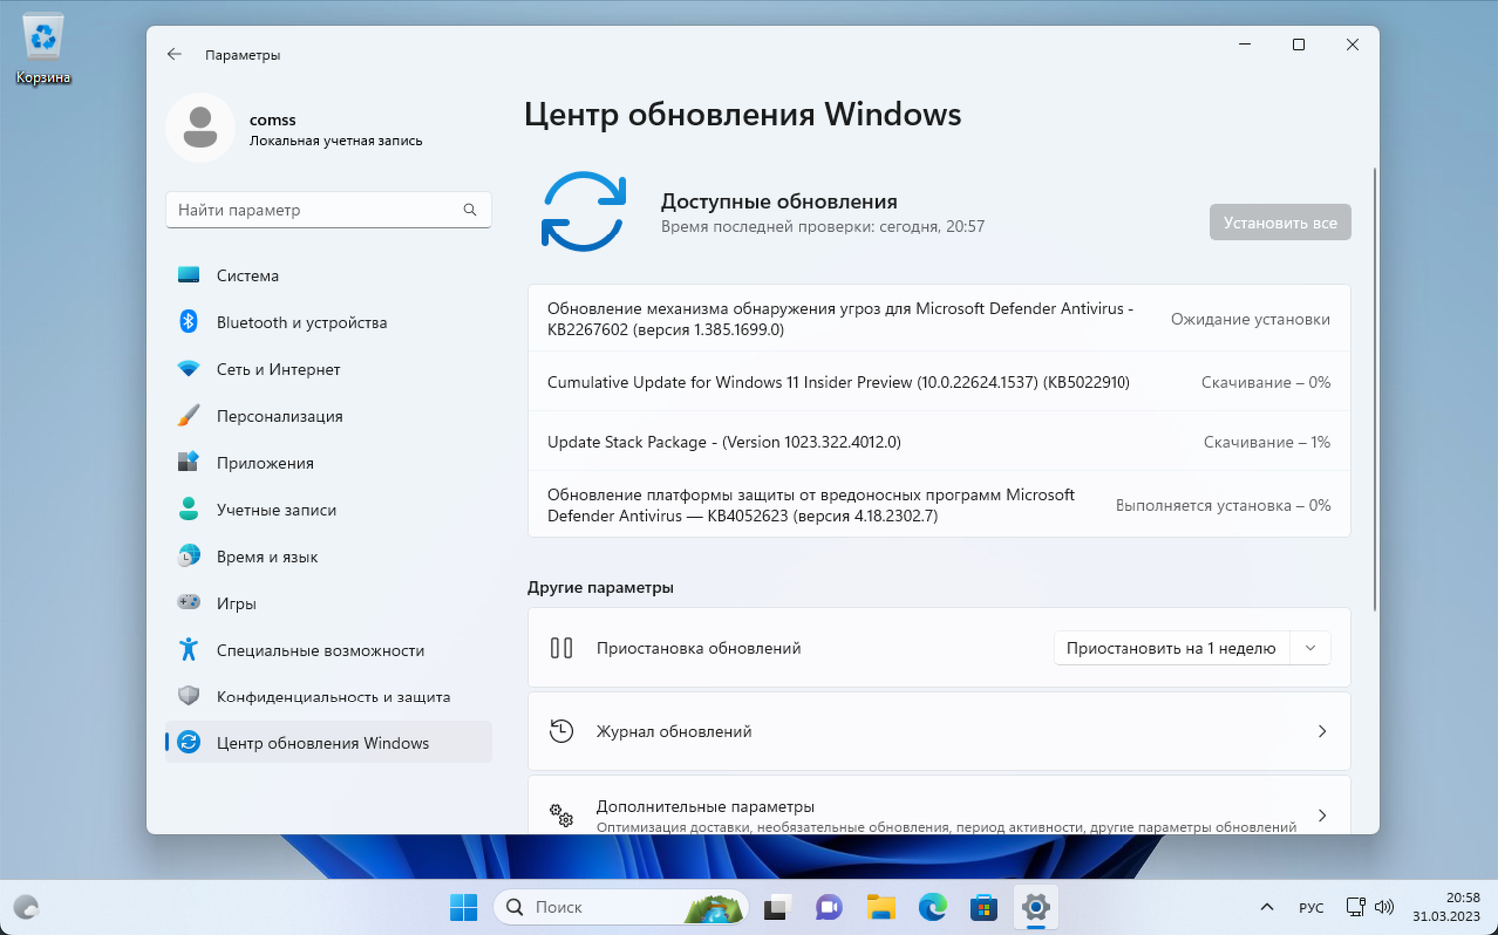Image resolution: width=1498 pixels, height=935 pixels.
Task: Open the Windows Start menu
Action: point(463,907)
